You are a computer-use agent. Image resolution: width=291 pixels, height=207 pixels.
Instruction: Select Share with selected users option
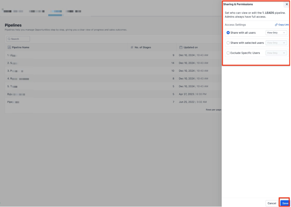(228, 43)
